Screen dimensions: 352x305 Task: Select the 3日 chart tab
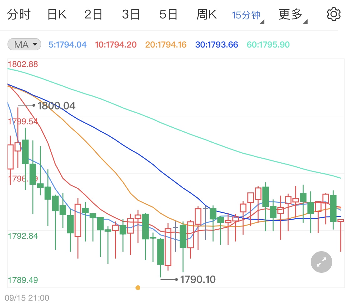131,15
